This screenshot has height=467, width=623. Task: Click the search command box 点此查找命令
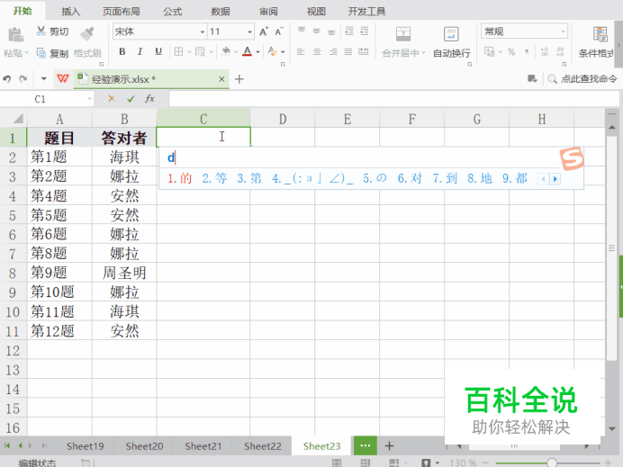(582, 79)
